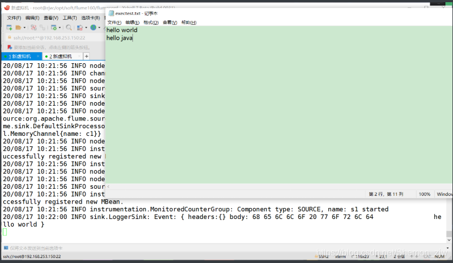
Task: Open Xshell 选项卡(B) menu
Action: pyautogui.click(x=90, y=18)
